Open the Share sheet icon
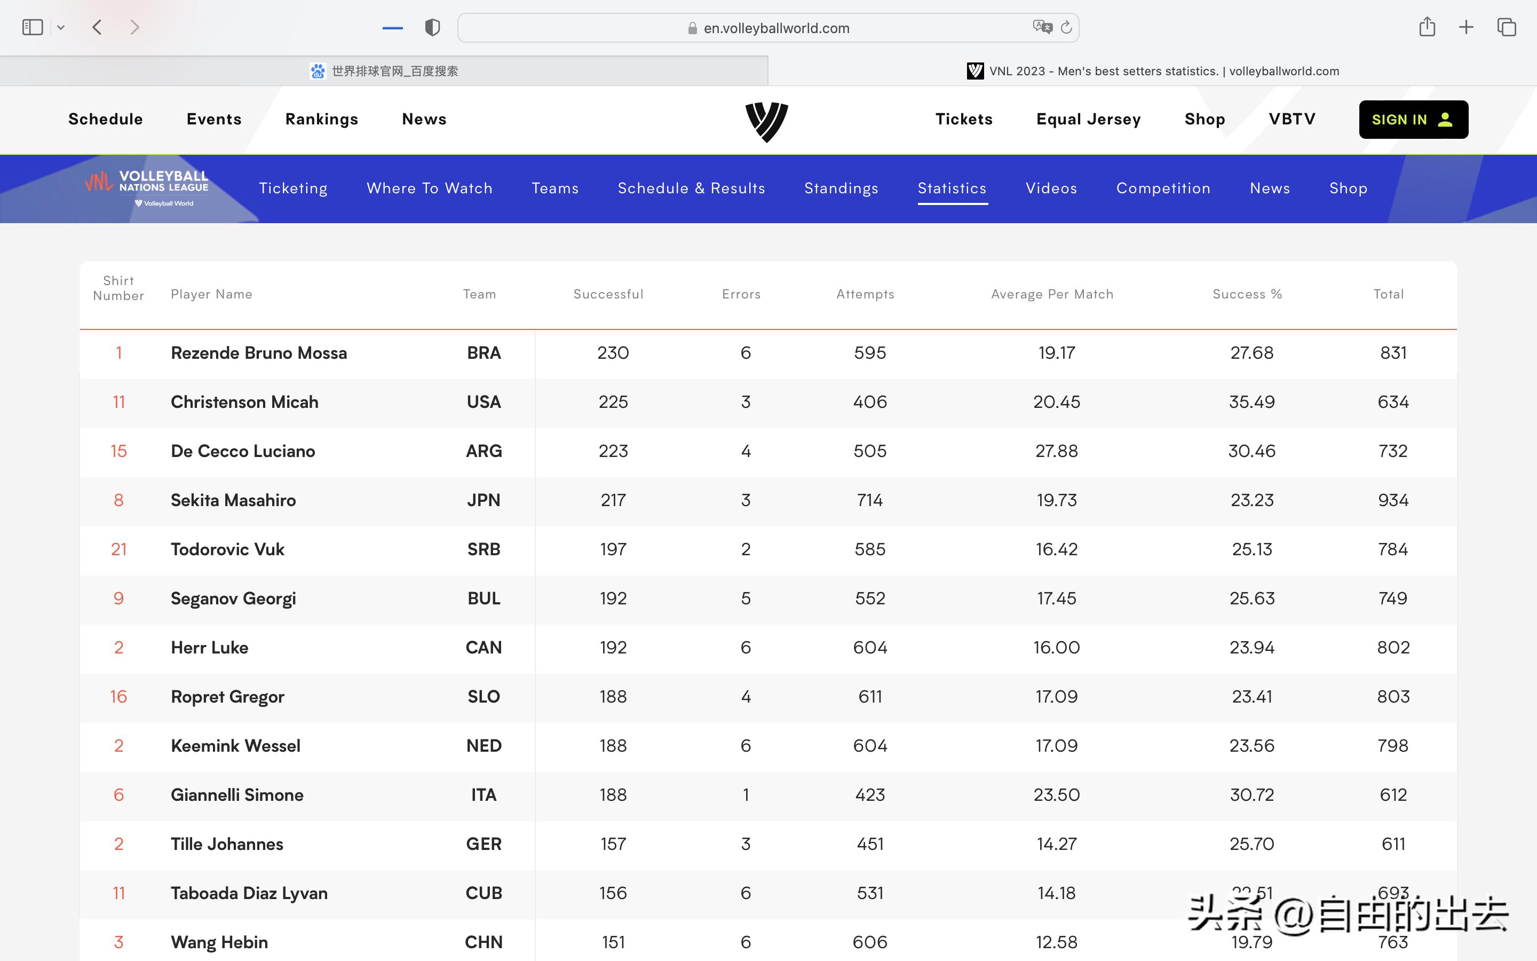The width and height of the screenshot is (1537, 961). click(1427, 27)
